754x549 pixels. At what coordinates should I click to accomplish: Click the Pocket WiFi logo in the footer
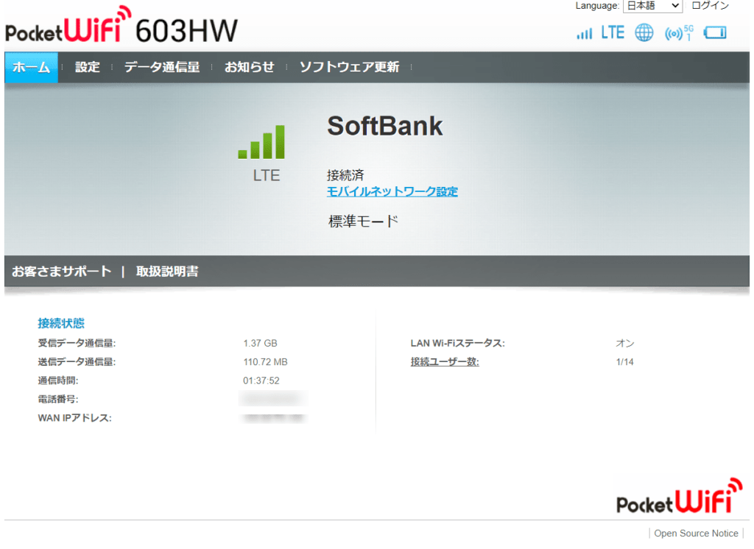(679, 496)
